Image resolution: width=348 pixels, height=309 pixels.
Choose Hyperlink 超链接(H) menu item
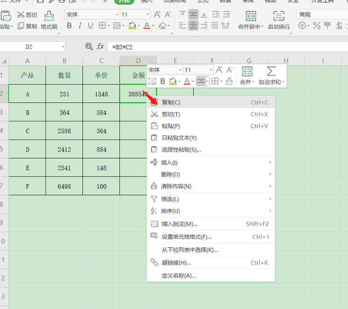point(211,263)
